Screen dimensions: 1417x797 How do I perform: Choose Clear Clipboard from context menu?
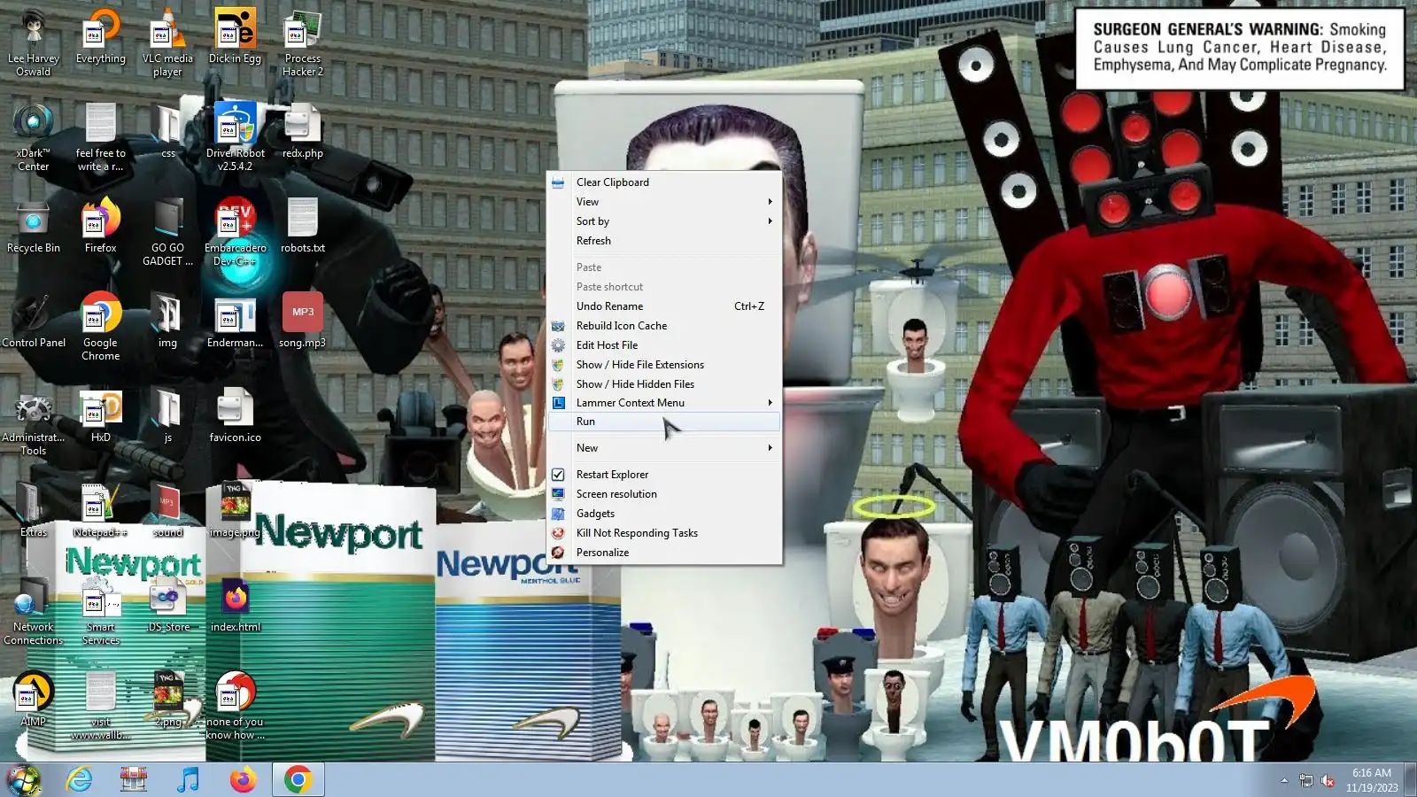[664, 182]
